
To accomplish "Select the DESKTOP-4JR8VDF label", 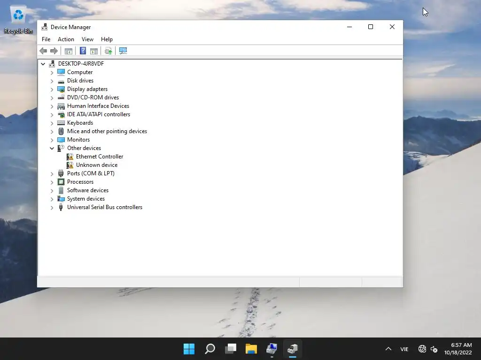I will point(81,64).
